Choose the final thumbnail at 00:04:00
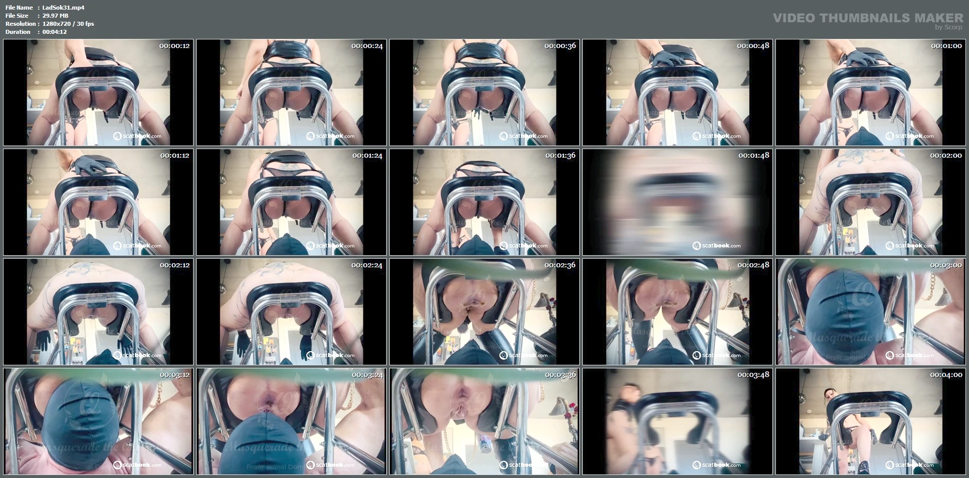 point(870,421)
